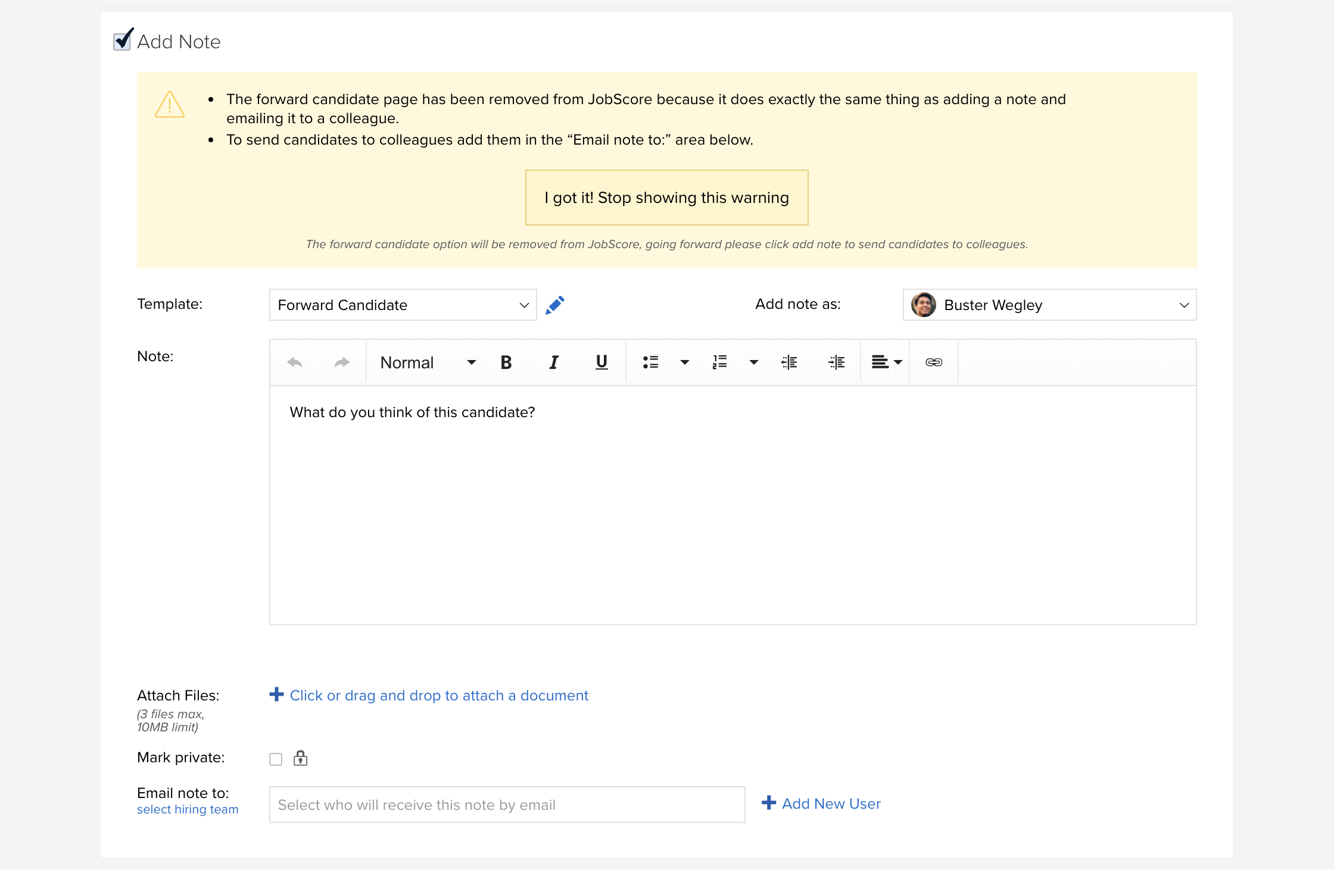Click the undo arrow in note editor
This screenshot has height=870, width=1334.
click(295, 362)
